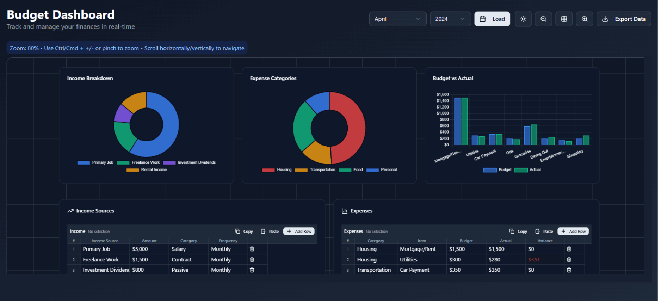Paste into the Income table

click(x=270, y=231)
